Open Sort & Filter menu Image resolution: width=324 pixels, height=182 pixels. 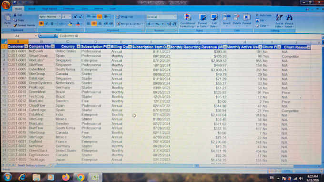279,20
